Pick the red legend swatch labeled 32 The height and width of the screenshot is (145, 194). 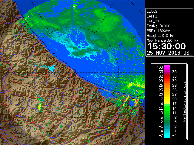(x=167, y=76)
